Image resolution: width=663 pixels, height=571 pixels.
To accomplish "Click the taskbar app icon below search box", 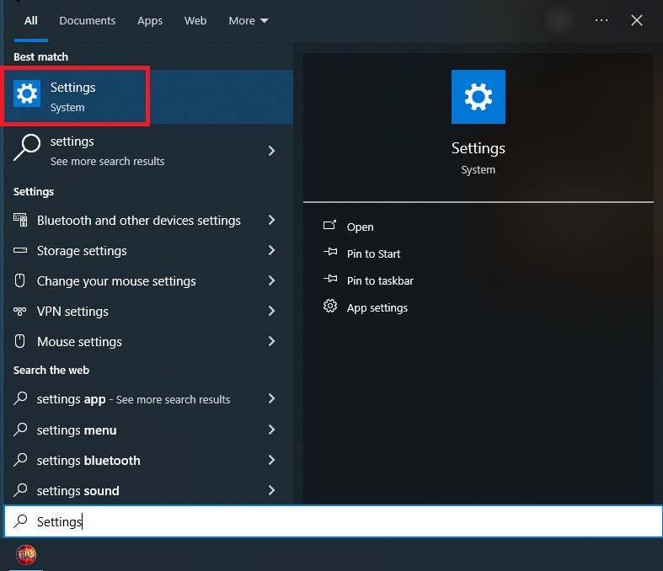I will 26,555.
